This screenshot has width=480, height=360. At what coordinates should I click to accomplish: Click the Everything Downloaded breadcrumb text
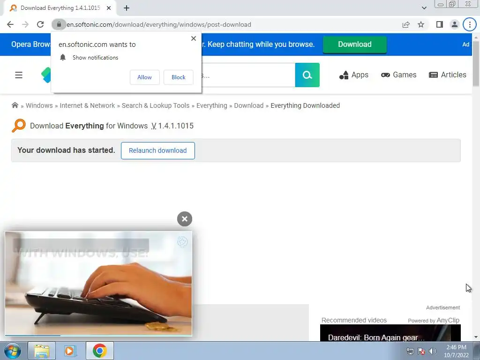305,105
